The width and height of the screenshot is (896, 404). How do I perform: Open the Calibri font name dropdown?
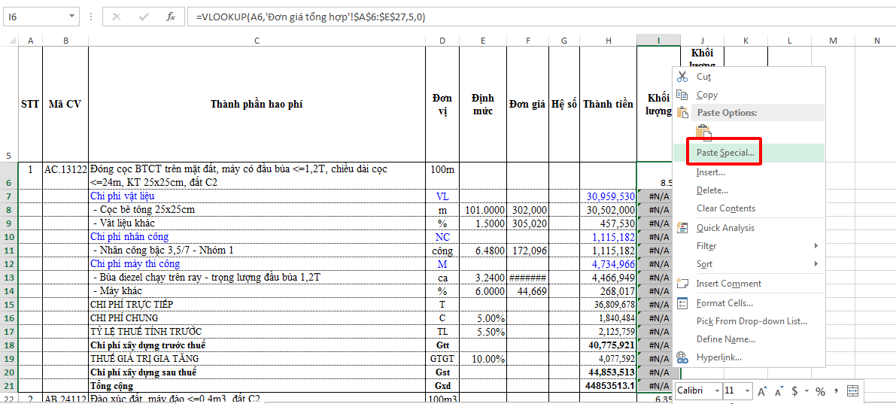click(x=717, y=391)
